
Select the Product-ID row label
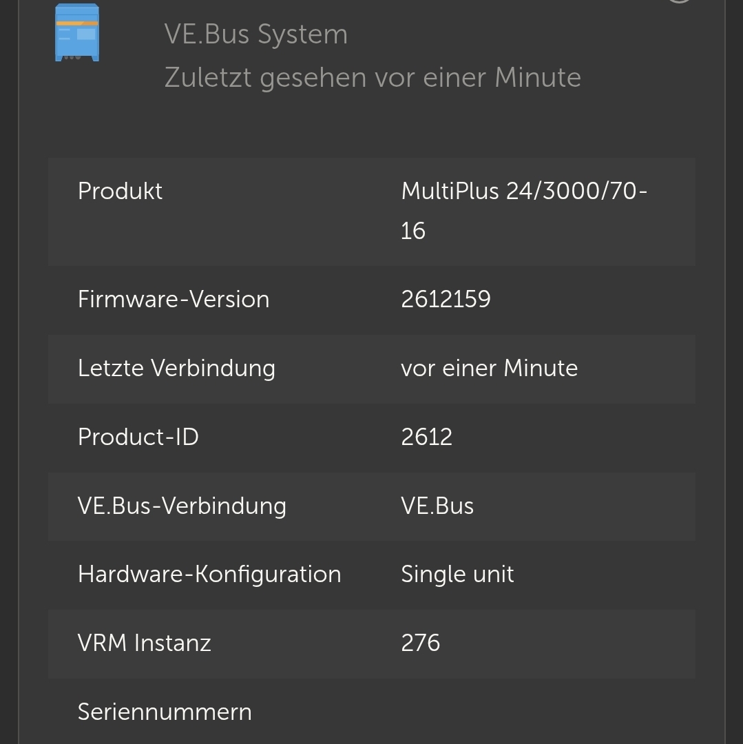138,437
